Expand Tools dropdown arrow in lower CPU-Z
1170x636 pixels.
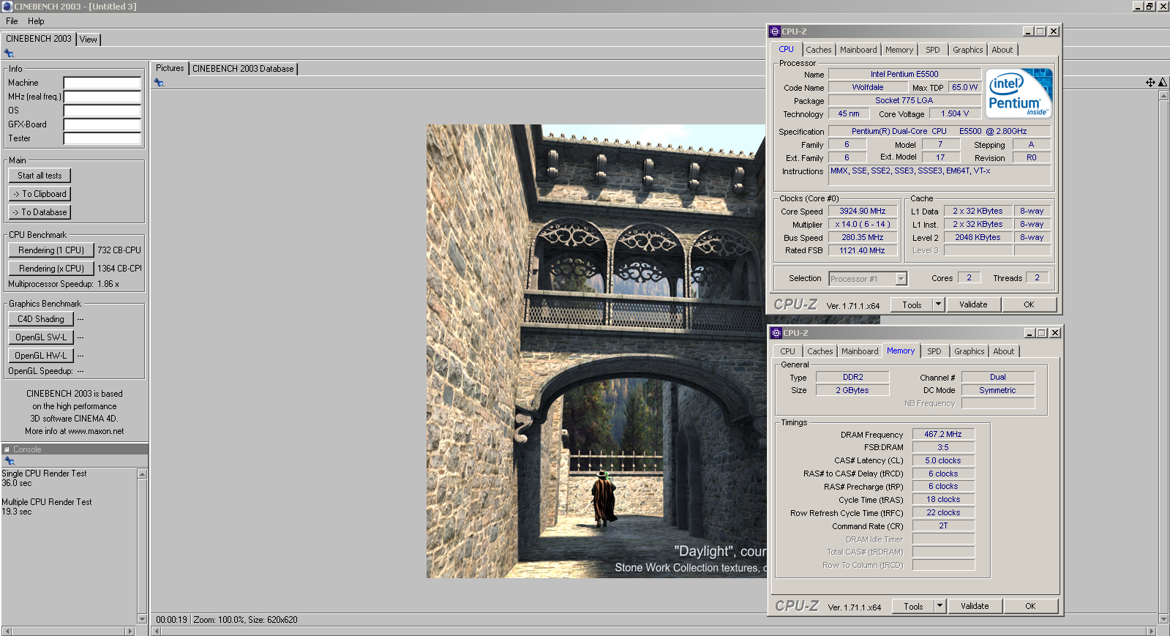point(940,607)
